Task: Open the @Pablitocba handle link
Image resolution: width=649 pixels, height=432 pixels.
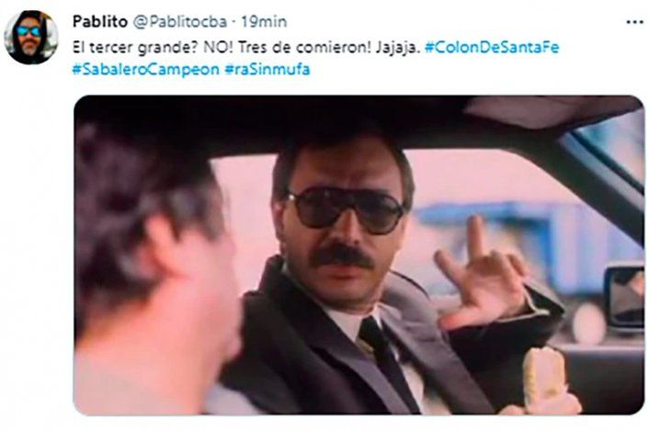Action: 179,21
